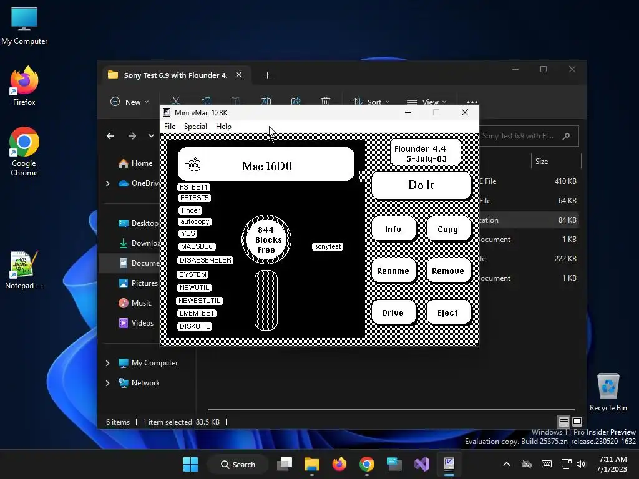
Task: Click the Mini vMac title bar icon
Action: pos(166,113)
